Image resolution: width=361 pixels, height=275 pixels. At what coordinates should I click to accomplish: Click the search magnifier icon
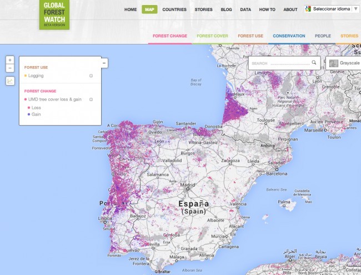coord(314,62)
